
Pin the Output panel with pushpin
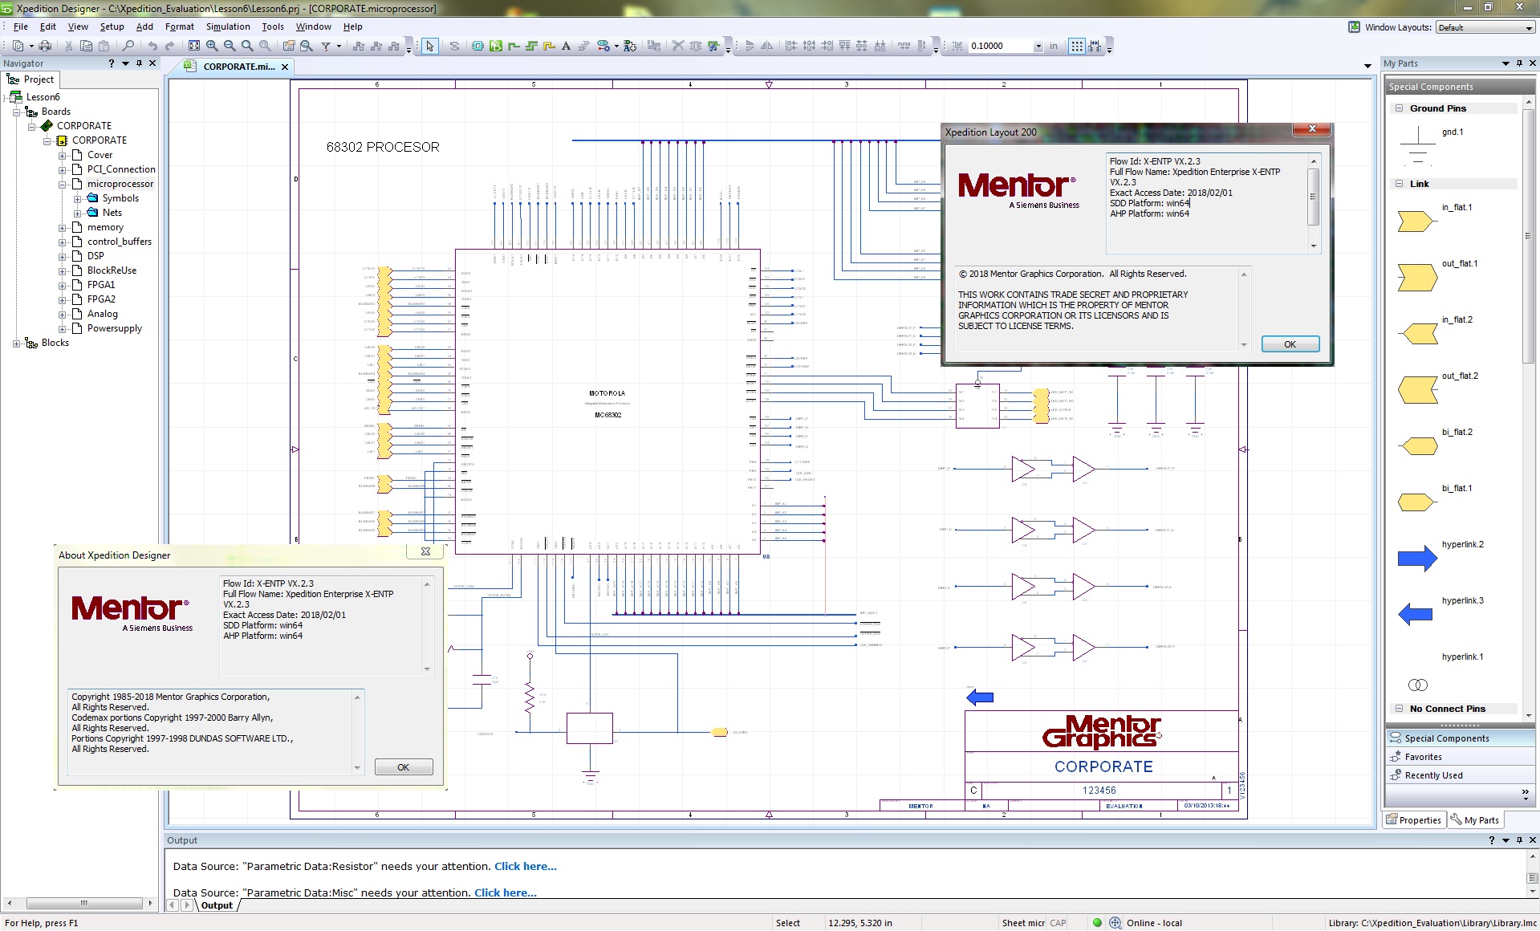[x=1519, y=840]
